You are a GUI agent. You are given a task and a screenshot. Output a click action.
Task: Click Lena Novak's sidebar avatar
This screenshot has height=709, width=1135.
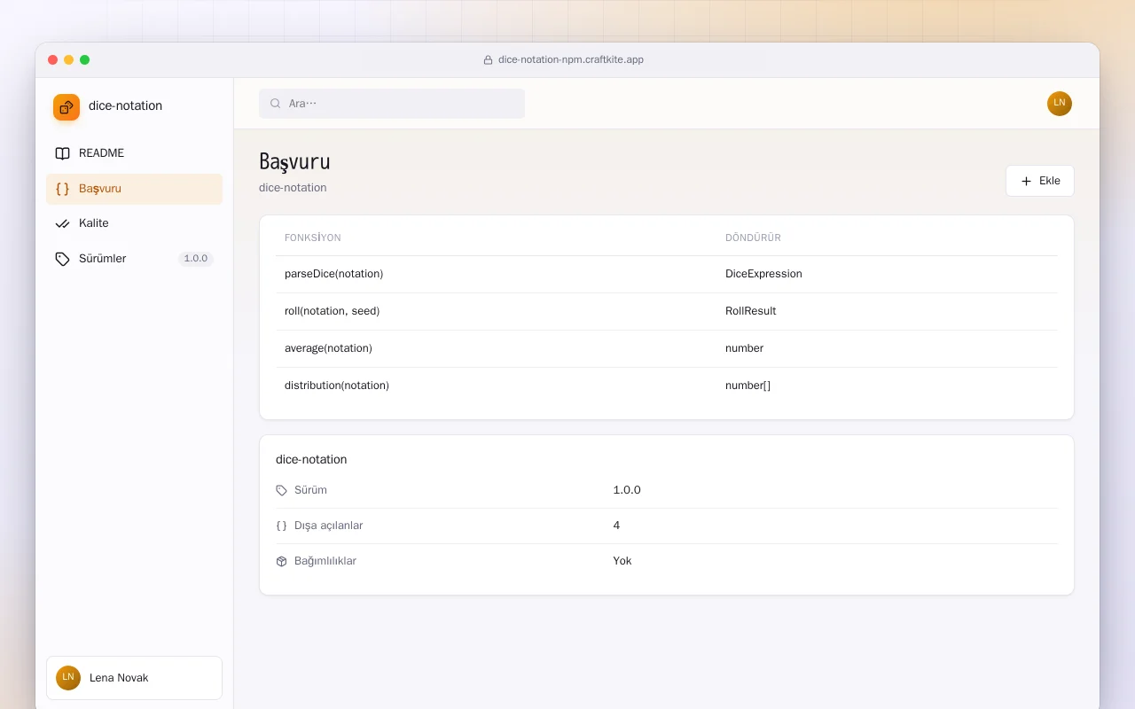pos(68,678)
